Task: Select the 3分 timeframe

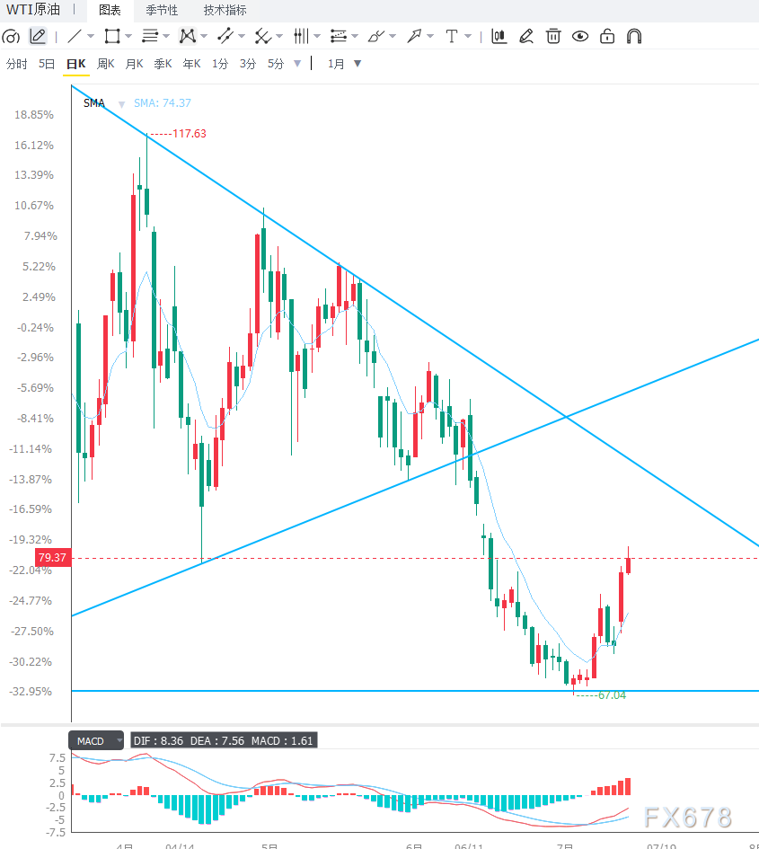Action: click(248, 64)
